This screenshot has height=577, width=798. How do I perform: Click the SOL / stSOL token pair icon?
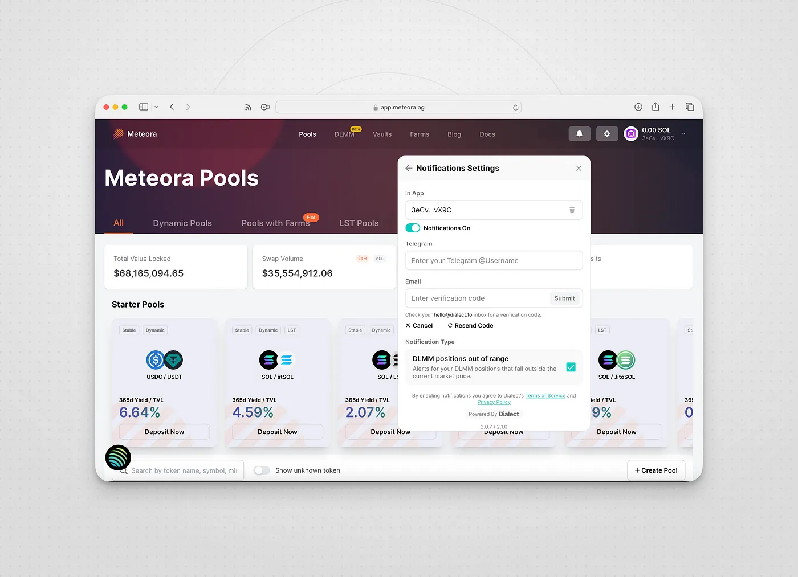pos(277,360)
